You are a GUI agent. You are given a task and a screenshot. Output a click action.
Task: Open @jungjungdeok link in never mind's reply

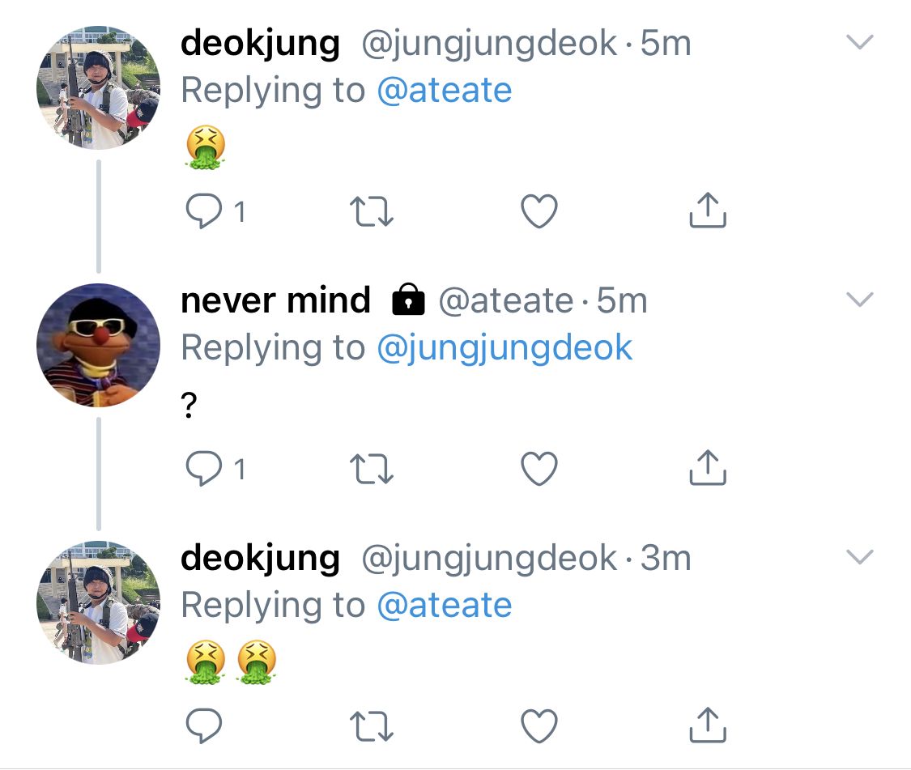504,349
